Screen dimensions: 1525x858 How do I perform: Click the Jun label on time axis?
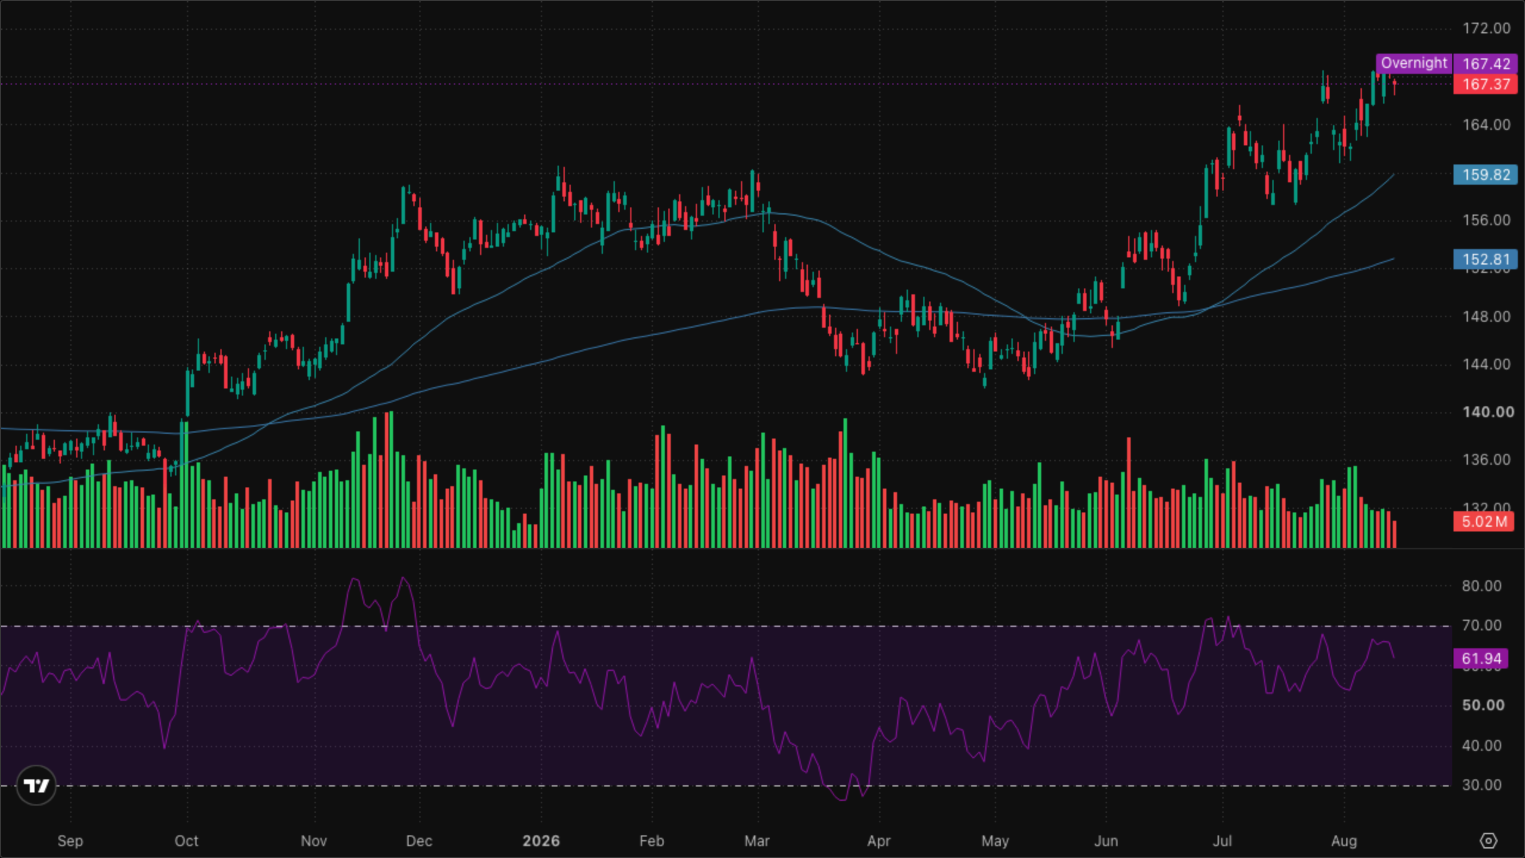[1106, 841]
